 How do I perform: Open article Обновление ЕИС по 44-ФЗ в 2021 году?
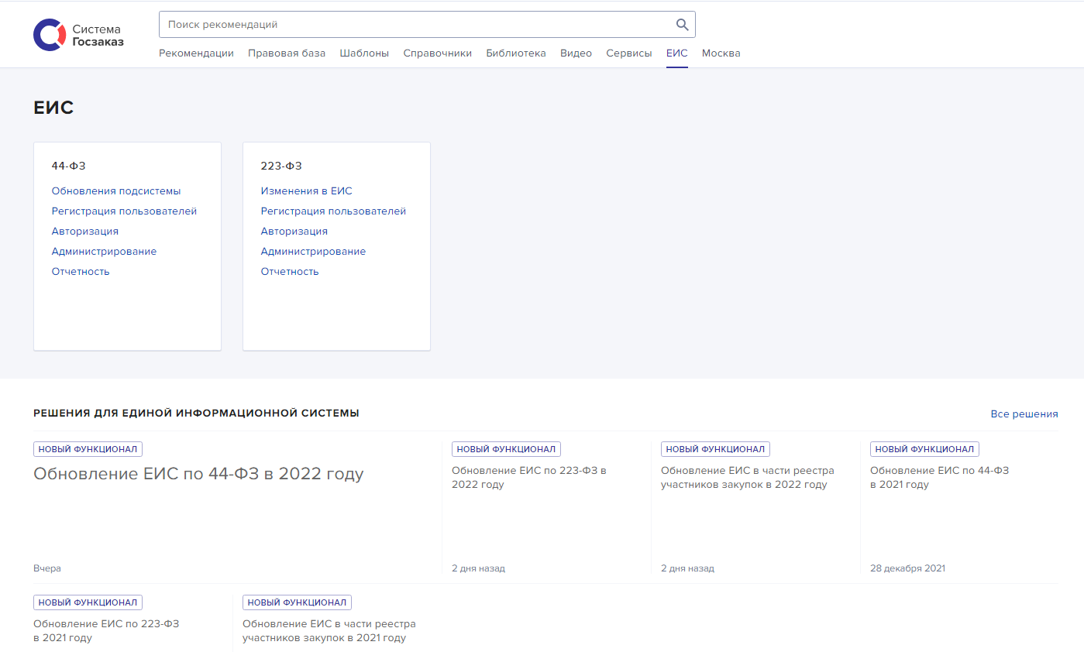pyautogui.click(x=939, y=478)
